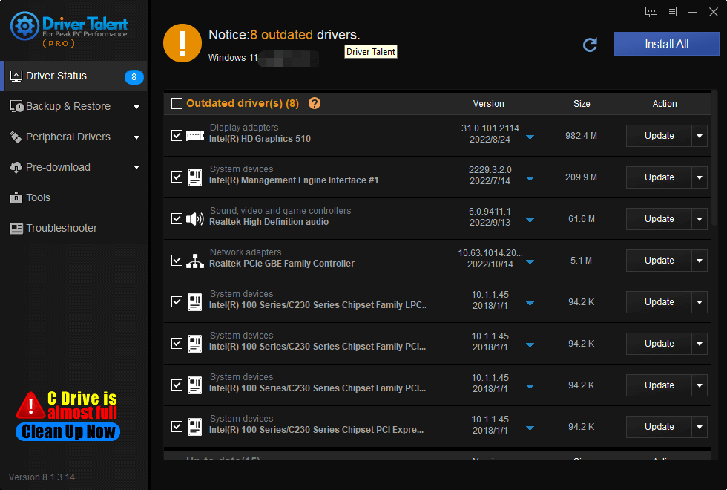The height and width of the screenshot is (490, 727).
Task: Open version dropdown for Realtek audio
Action: [530, 220]
